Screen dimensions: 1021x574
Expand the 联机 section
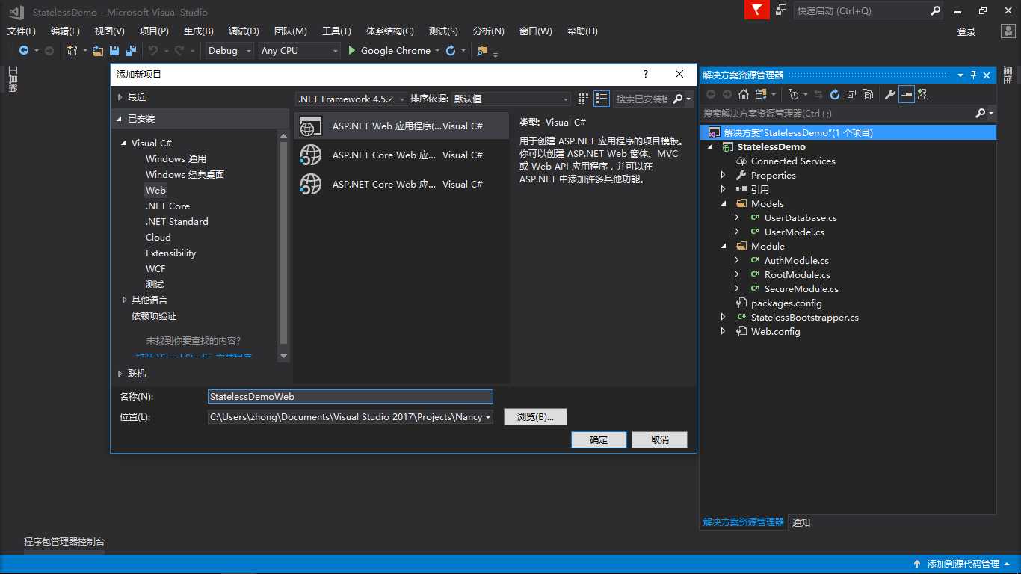coord(120,374)
